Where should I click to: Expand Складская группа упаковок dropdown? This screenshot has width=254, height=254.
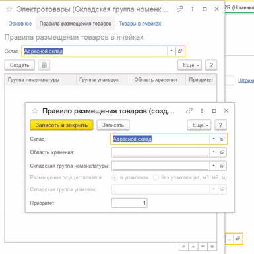(214, 189)
